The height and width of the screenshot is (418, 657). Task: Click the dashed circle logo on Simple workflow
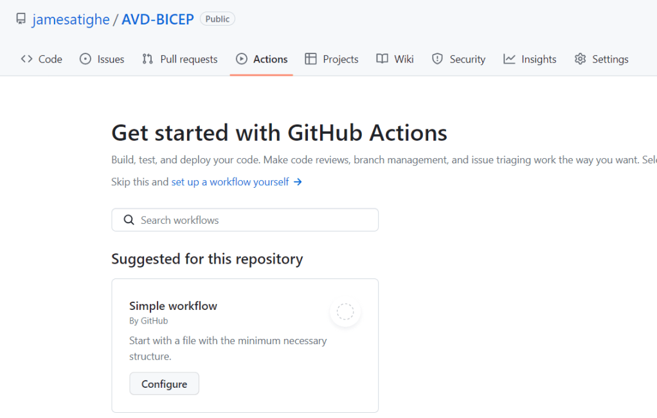click(345, 312)
